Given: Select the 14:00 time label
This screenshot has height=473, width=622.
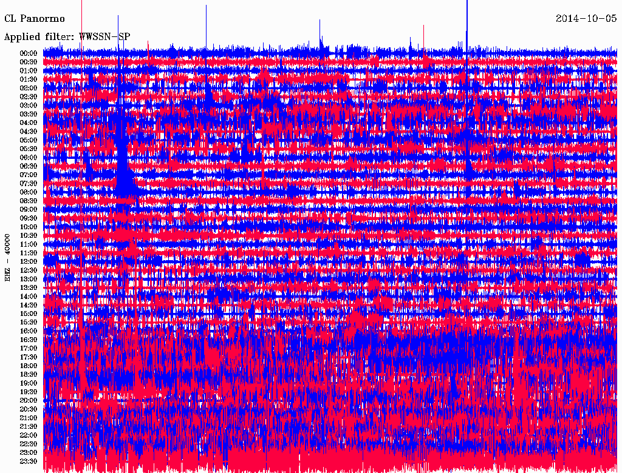Looking at the screenshot, I should 29,297.
